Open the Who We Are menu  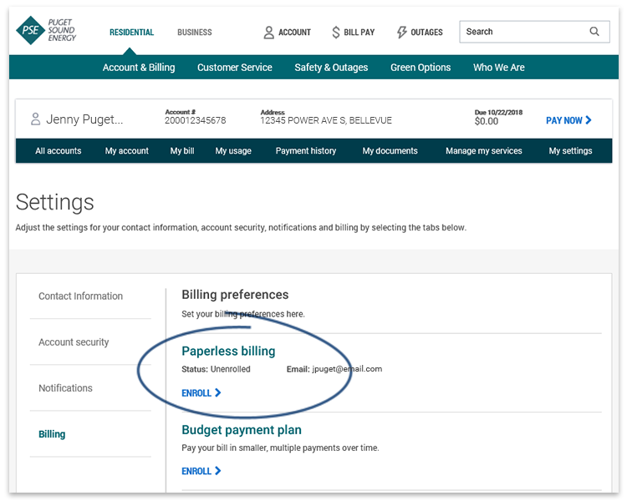[x=499, y=67]
